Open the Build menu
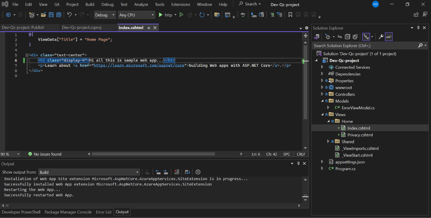Image resolution: width=431 pixels, height=218 pixels. click(90, 4)
